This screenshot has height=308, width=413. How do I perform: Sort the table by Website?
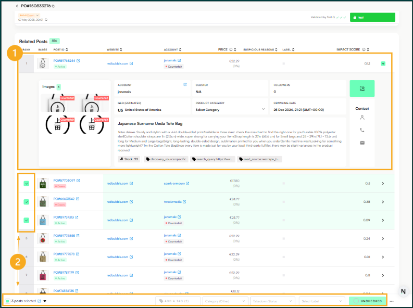pyautogui.click(x=121, y=49)
